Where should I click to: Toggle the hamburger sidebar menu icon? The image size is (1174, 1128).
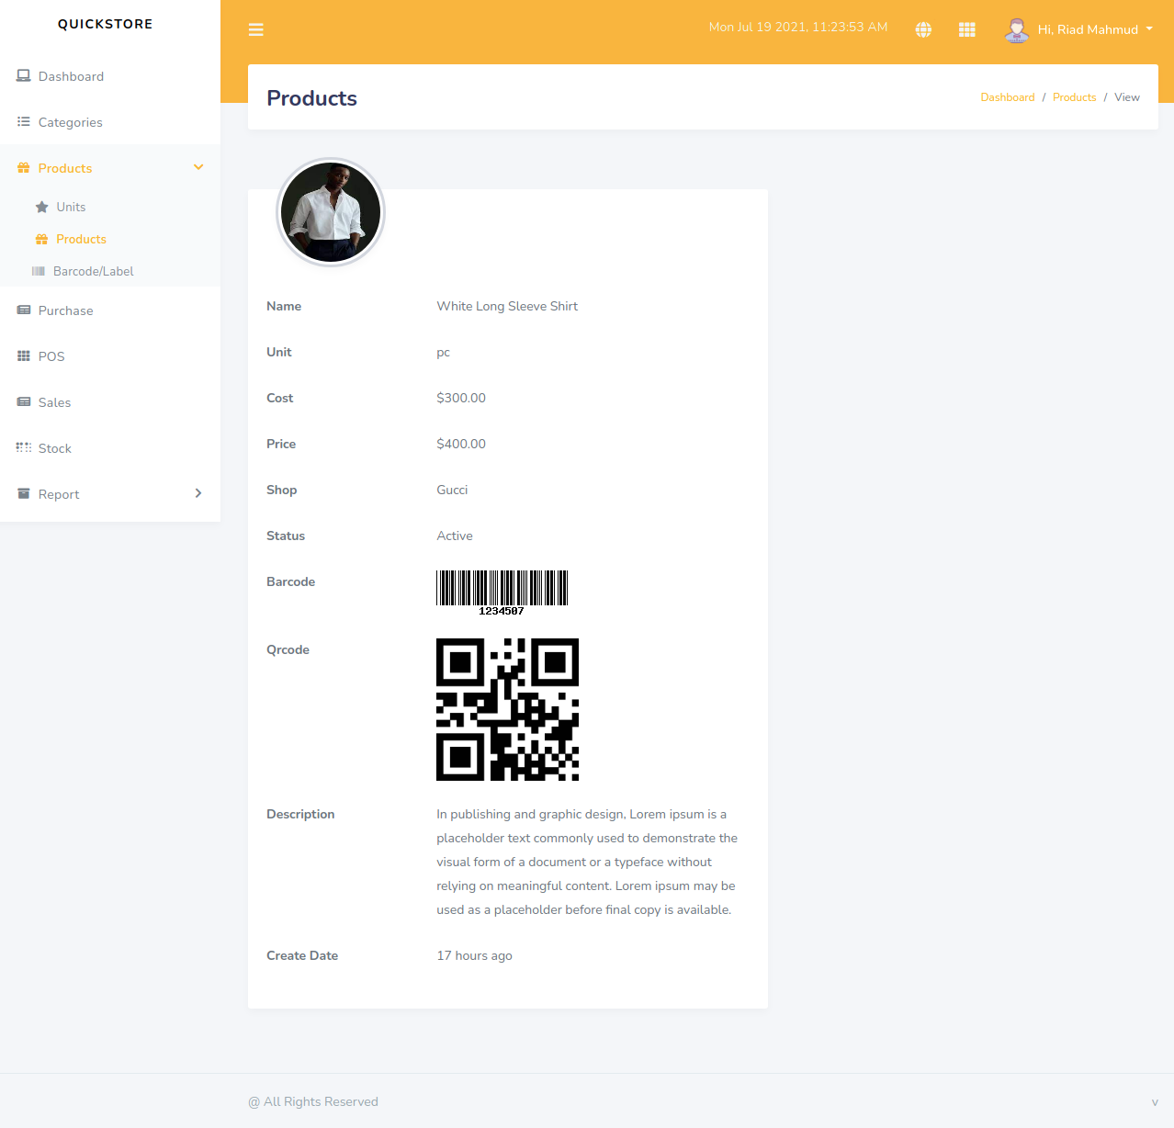[x=256, y=30]
